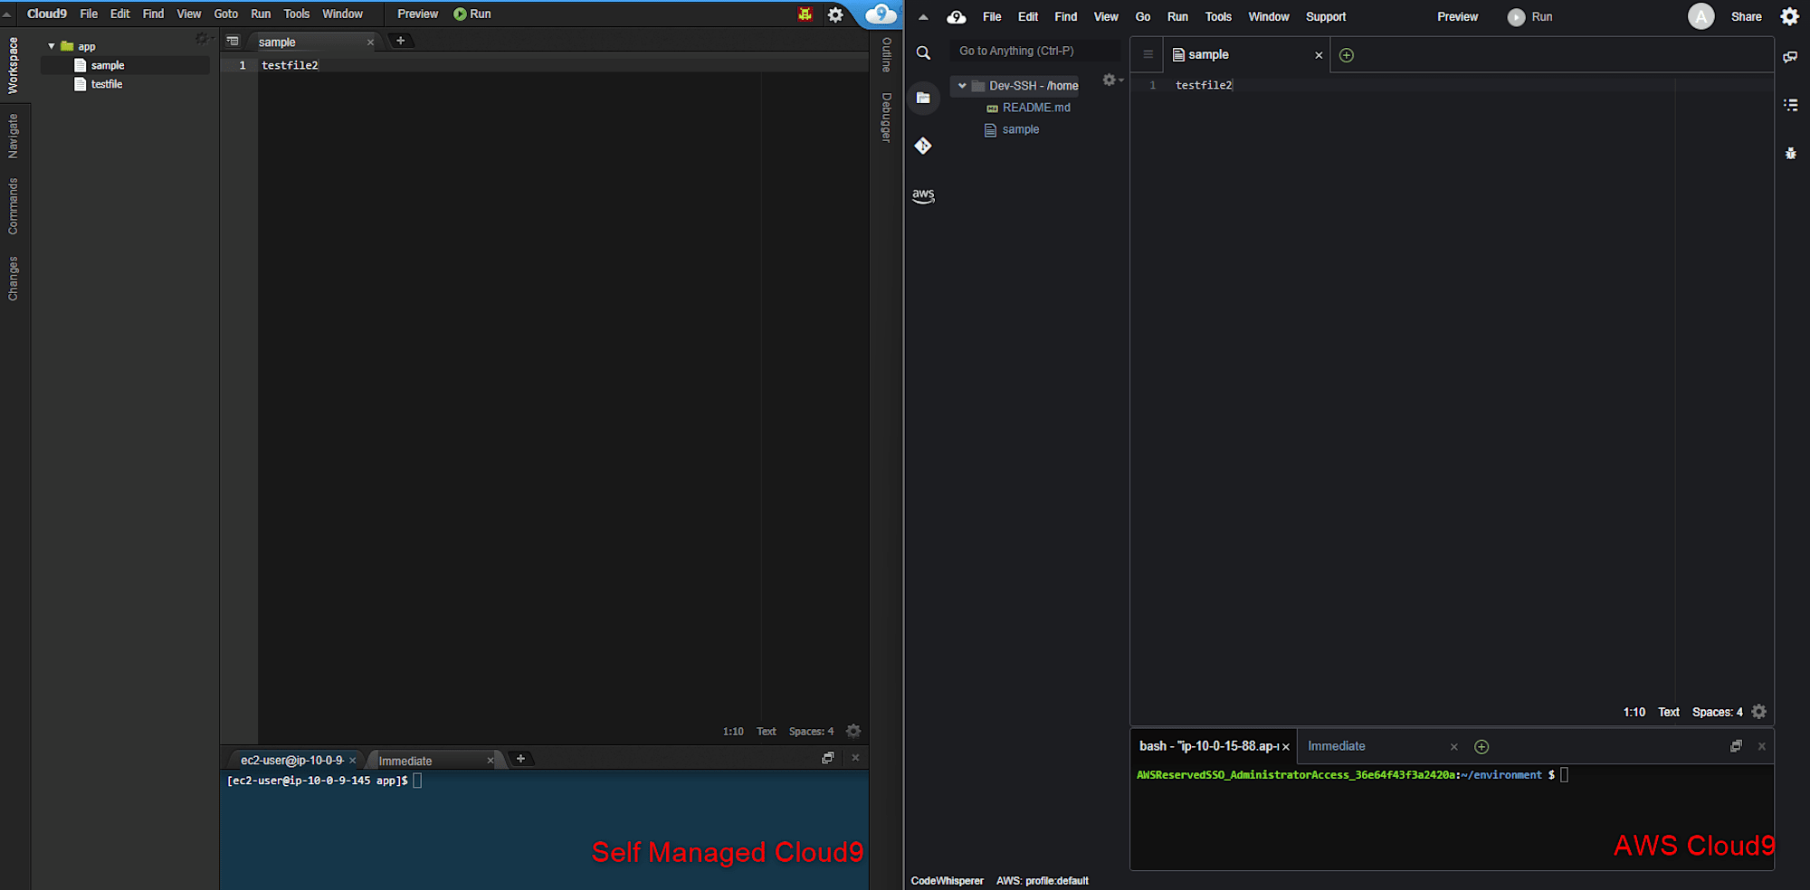Add new tab in left editor pane

tap(400, 41)
